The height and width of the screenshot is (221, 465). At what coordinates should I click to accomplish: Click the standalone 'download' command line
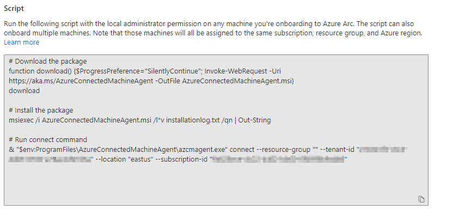tap(24, 91)
